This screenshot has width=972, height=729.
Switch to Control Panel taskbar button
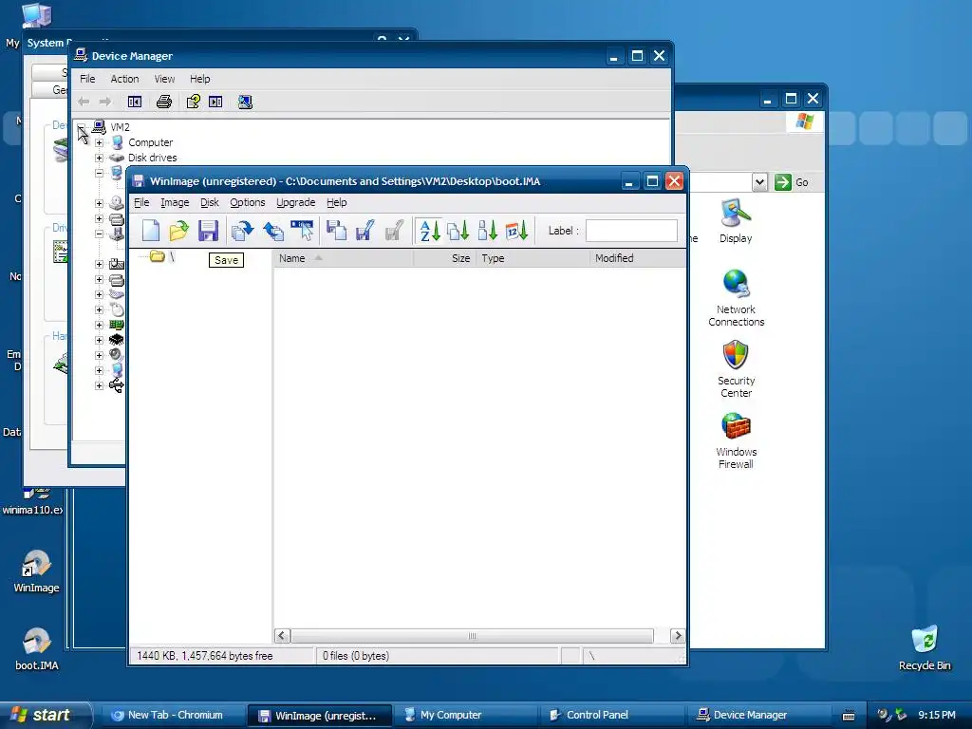point(613,716)
